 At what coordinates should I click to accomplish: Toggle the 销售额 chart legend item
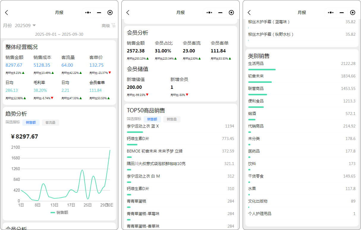(59, 212)
